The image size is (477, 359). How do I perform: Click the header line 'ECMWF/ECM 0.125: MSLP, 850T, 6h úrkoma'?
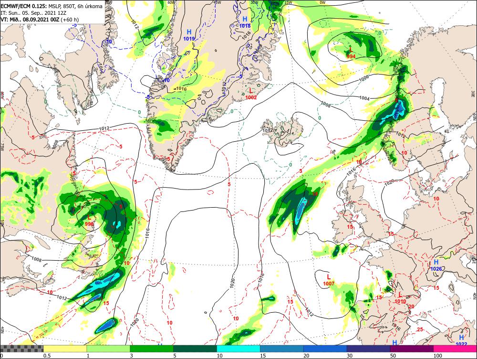[x=52, y=6]
